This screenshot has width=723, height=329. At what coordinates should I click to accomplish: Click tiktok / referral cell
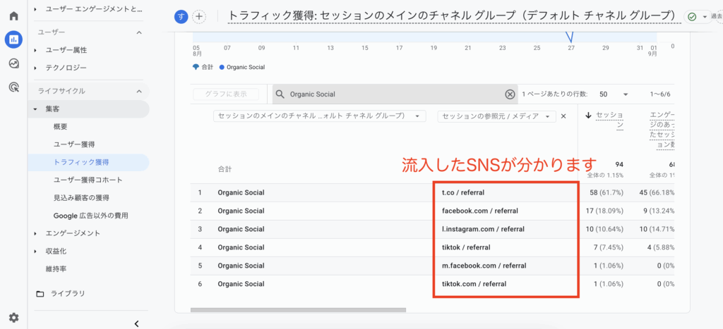click(466, 247)
